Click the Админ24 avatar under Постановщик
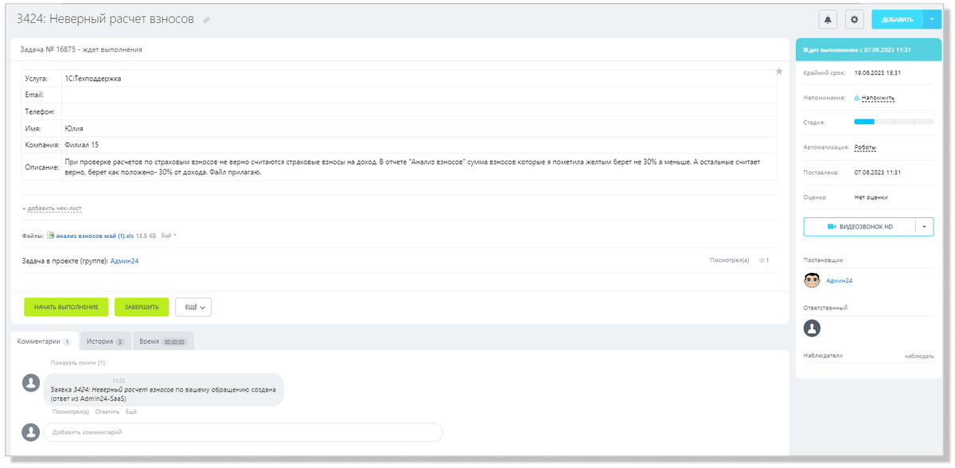Screen dimensions: 955x468 click(812, 280)
